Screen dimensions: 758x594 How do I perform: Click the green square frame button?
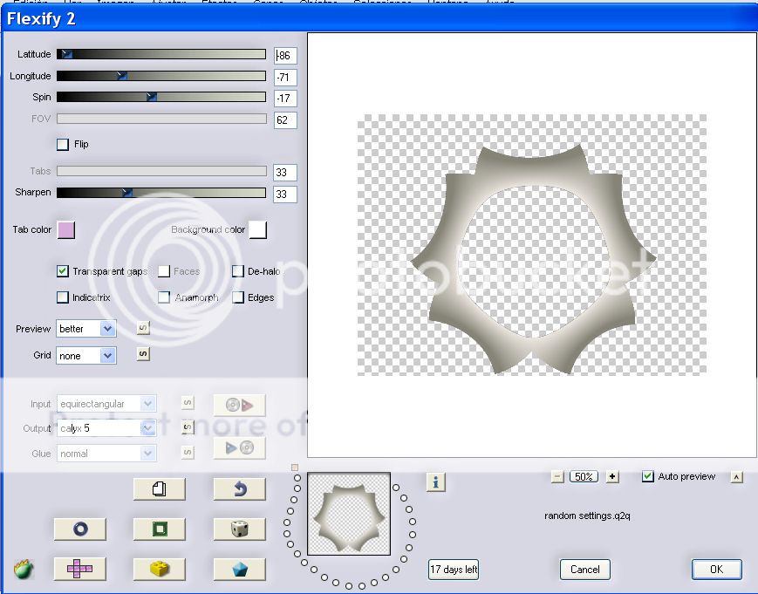coord(159,529)
